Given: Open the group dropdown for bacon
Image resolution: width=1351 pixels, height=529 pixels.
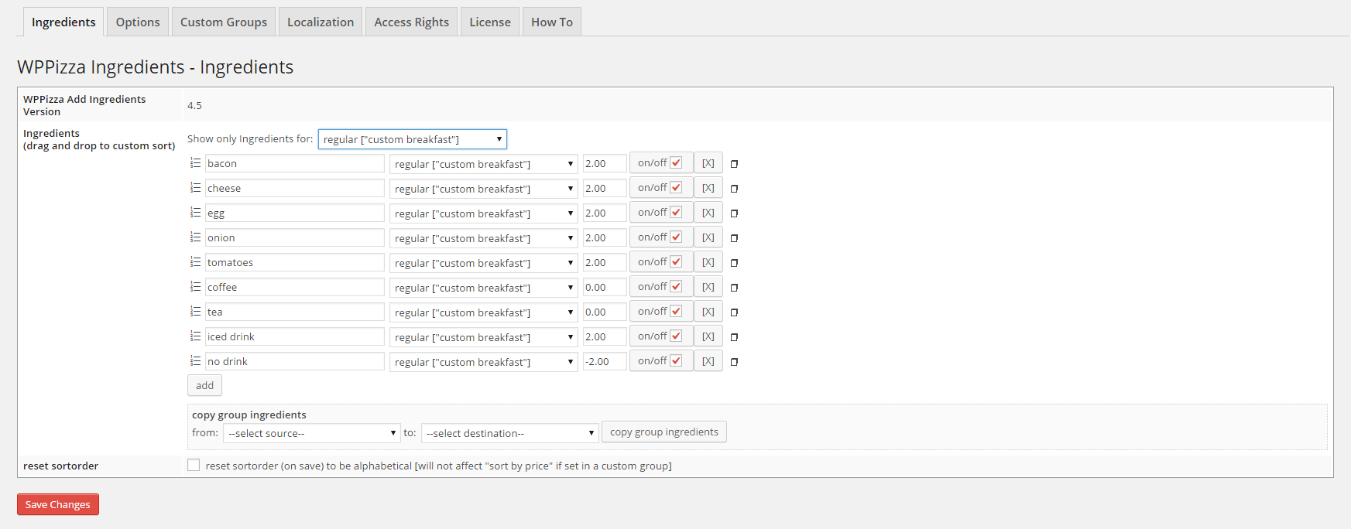Looking at the screenshot, I should tap(484, 164).
